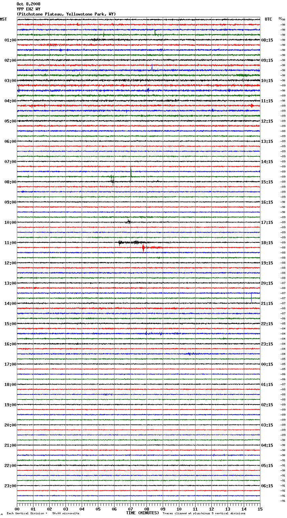Click the 17:15 UTC time label
The height and width of the screenshot is (518, 287).
coord(267,223)
